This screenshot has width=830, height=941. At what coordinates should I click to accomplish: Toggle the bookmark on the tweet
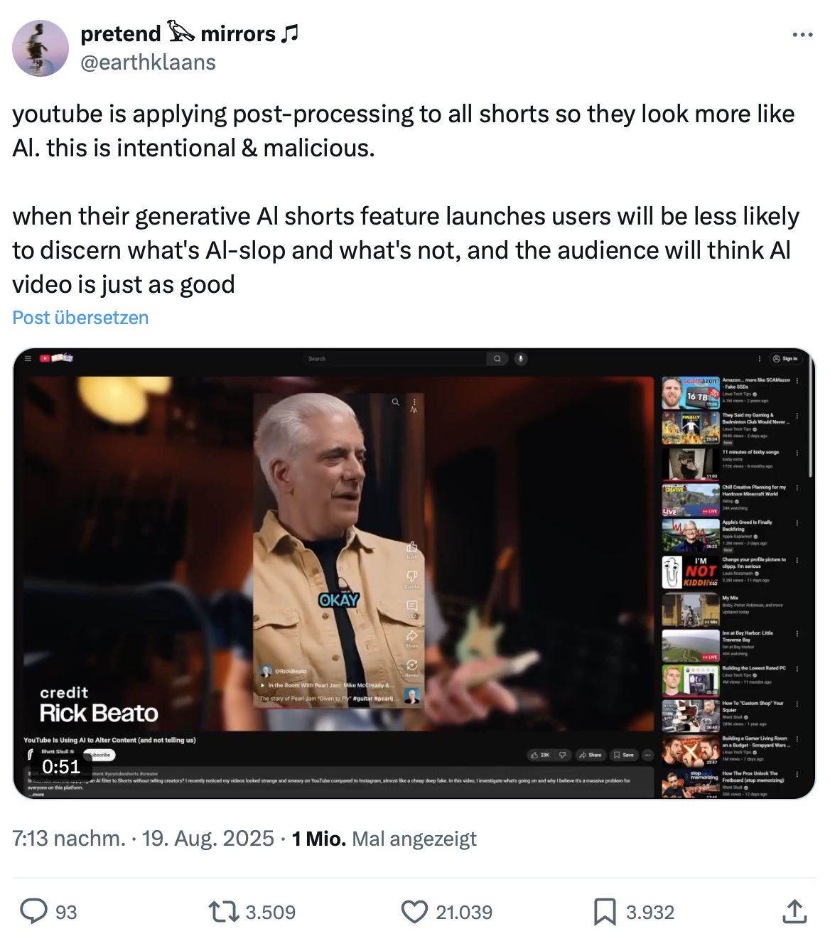click(x=605, y=912)
